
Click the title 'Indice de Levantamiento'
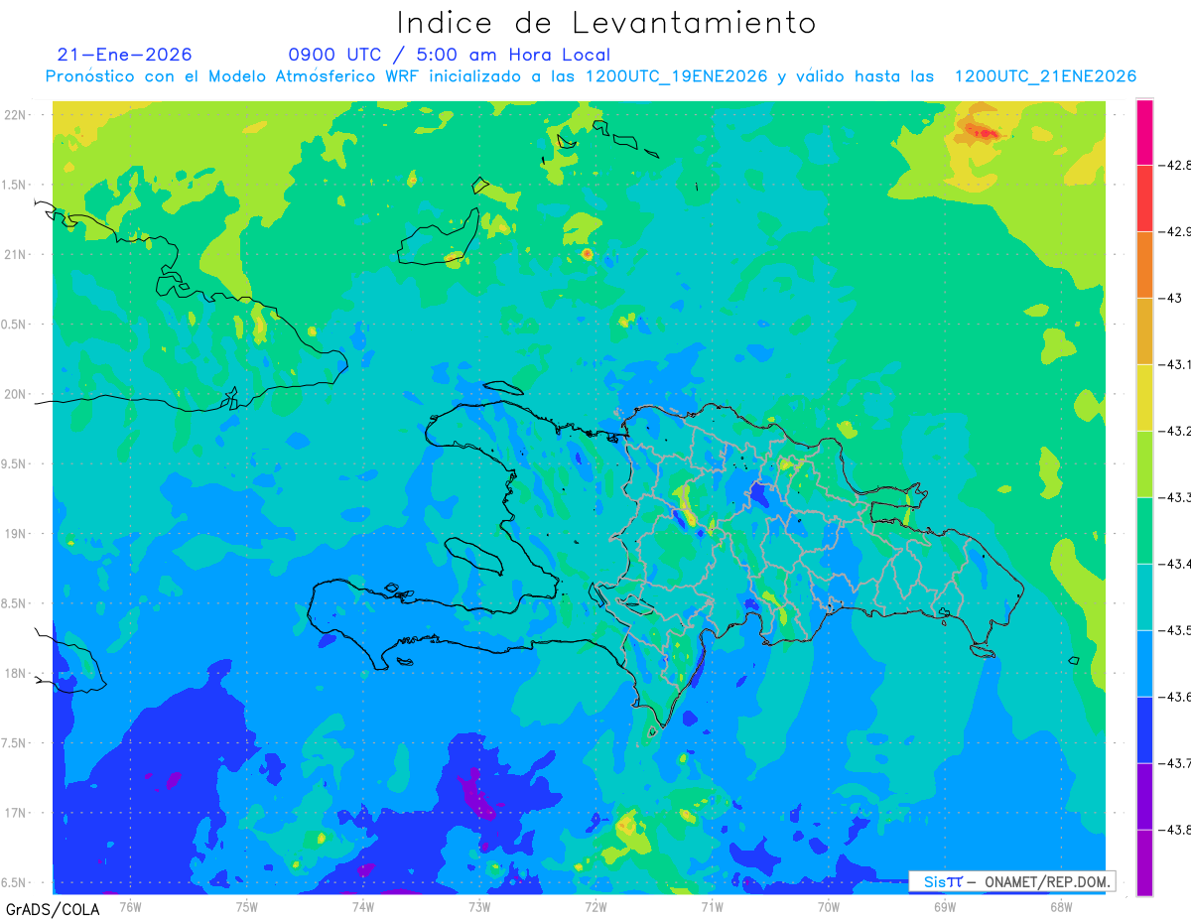[x=605, y=22]
